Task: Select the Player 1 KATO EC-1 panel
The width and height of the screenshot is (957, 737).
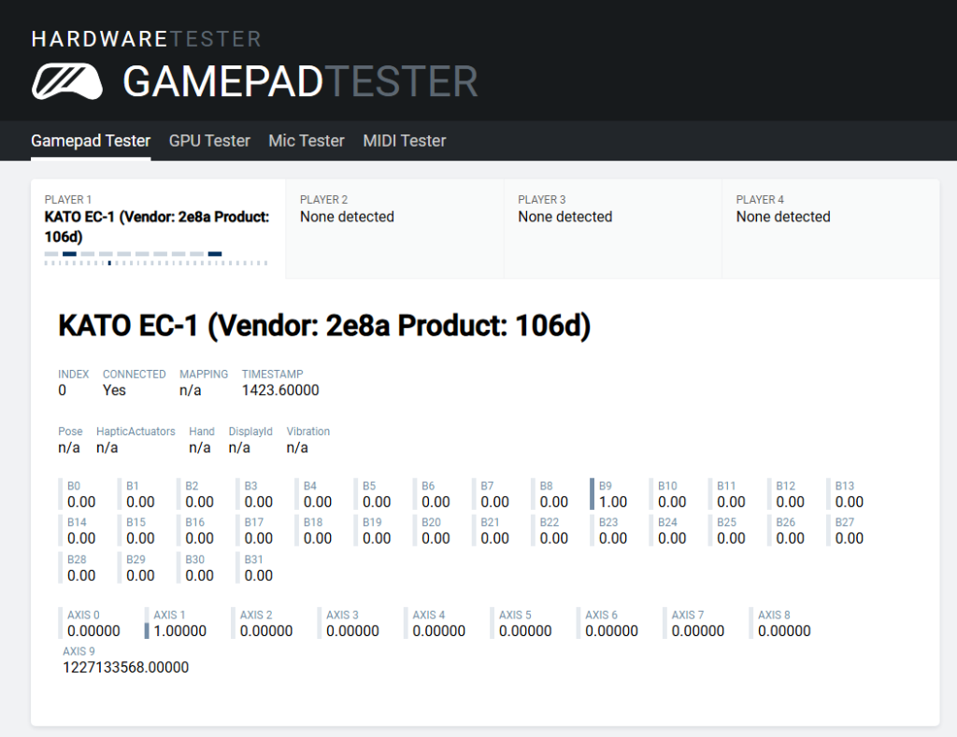Action: (157, 225)
